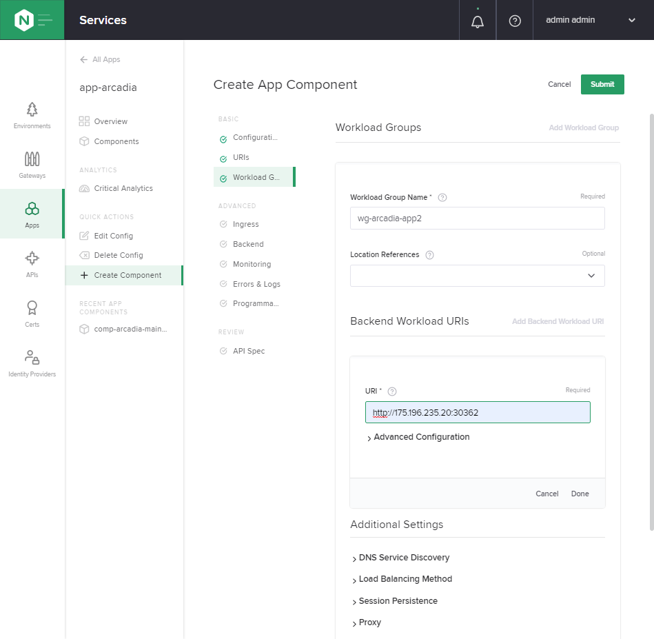Click the back arrow next to All Apps
The image size is (654, 639).
point(83,60)
